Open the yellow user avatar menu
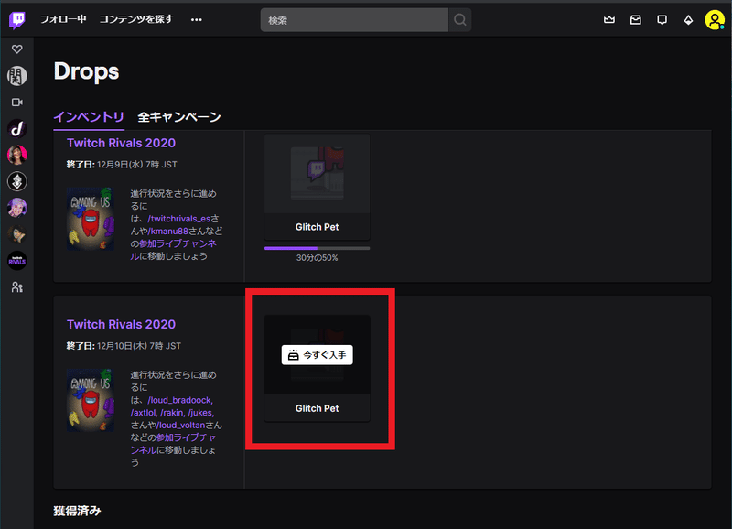 (715, 19)
